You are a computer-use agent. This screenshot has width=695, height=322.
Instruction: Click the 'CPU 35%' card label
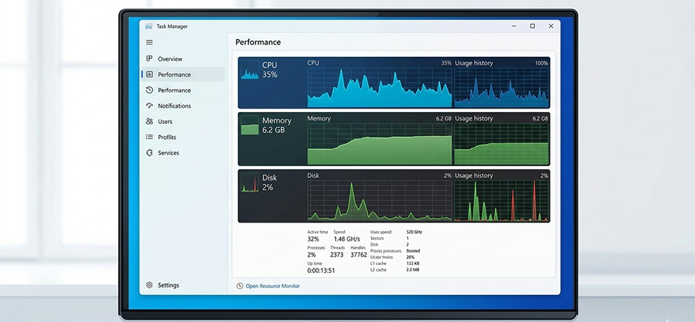pyautogui.click(x=270, y=70)
